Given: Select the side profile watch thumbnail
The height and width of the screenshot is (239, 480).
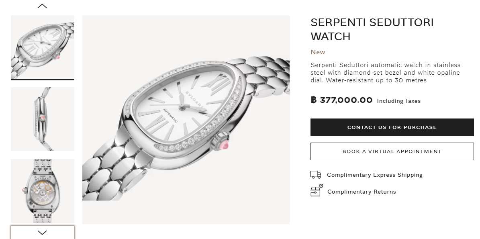Looking at the screenshot, I should [x=42, y=119].
